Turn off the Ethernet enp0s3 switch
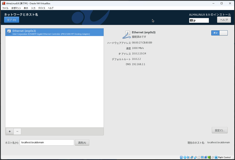Viewport: 235px width, 160px height. click(219, 33)
